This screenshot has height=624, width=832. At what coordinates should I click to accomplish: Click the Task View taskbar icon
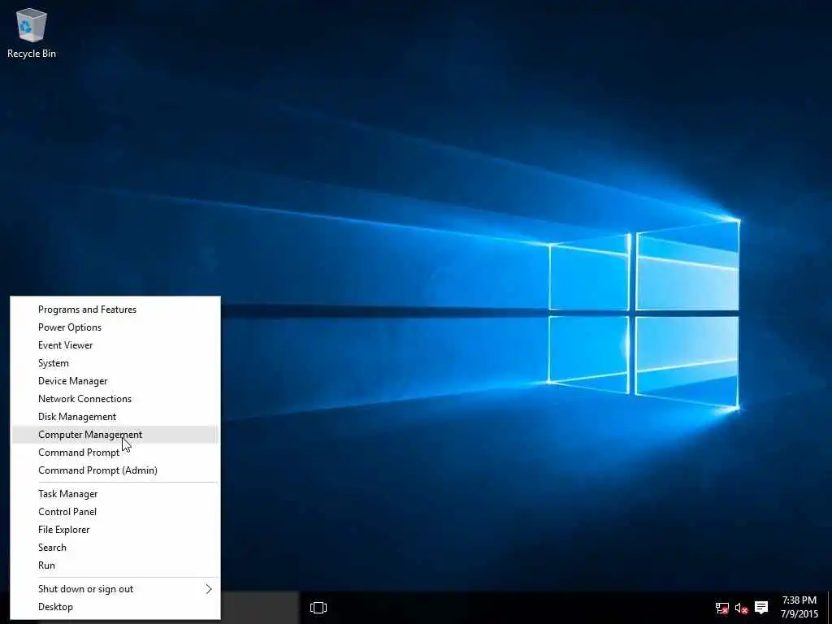[x=318, y=608]
